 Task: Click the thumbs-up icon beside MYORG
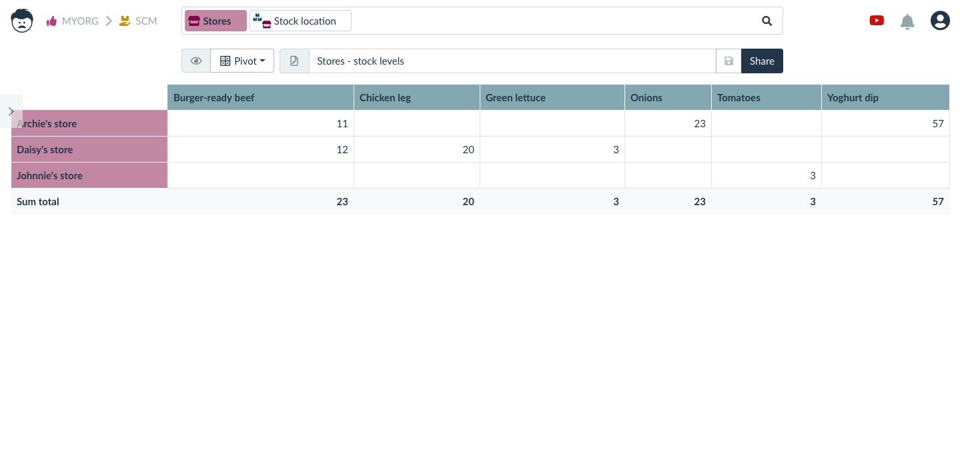tap(51, 21)
